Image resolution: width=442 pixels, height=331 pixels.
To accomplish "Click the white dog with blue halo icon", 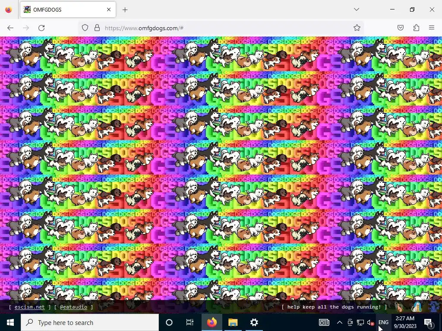I will click(x=417, y=307).
